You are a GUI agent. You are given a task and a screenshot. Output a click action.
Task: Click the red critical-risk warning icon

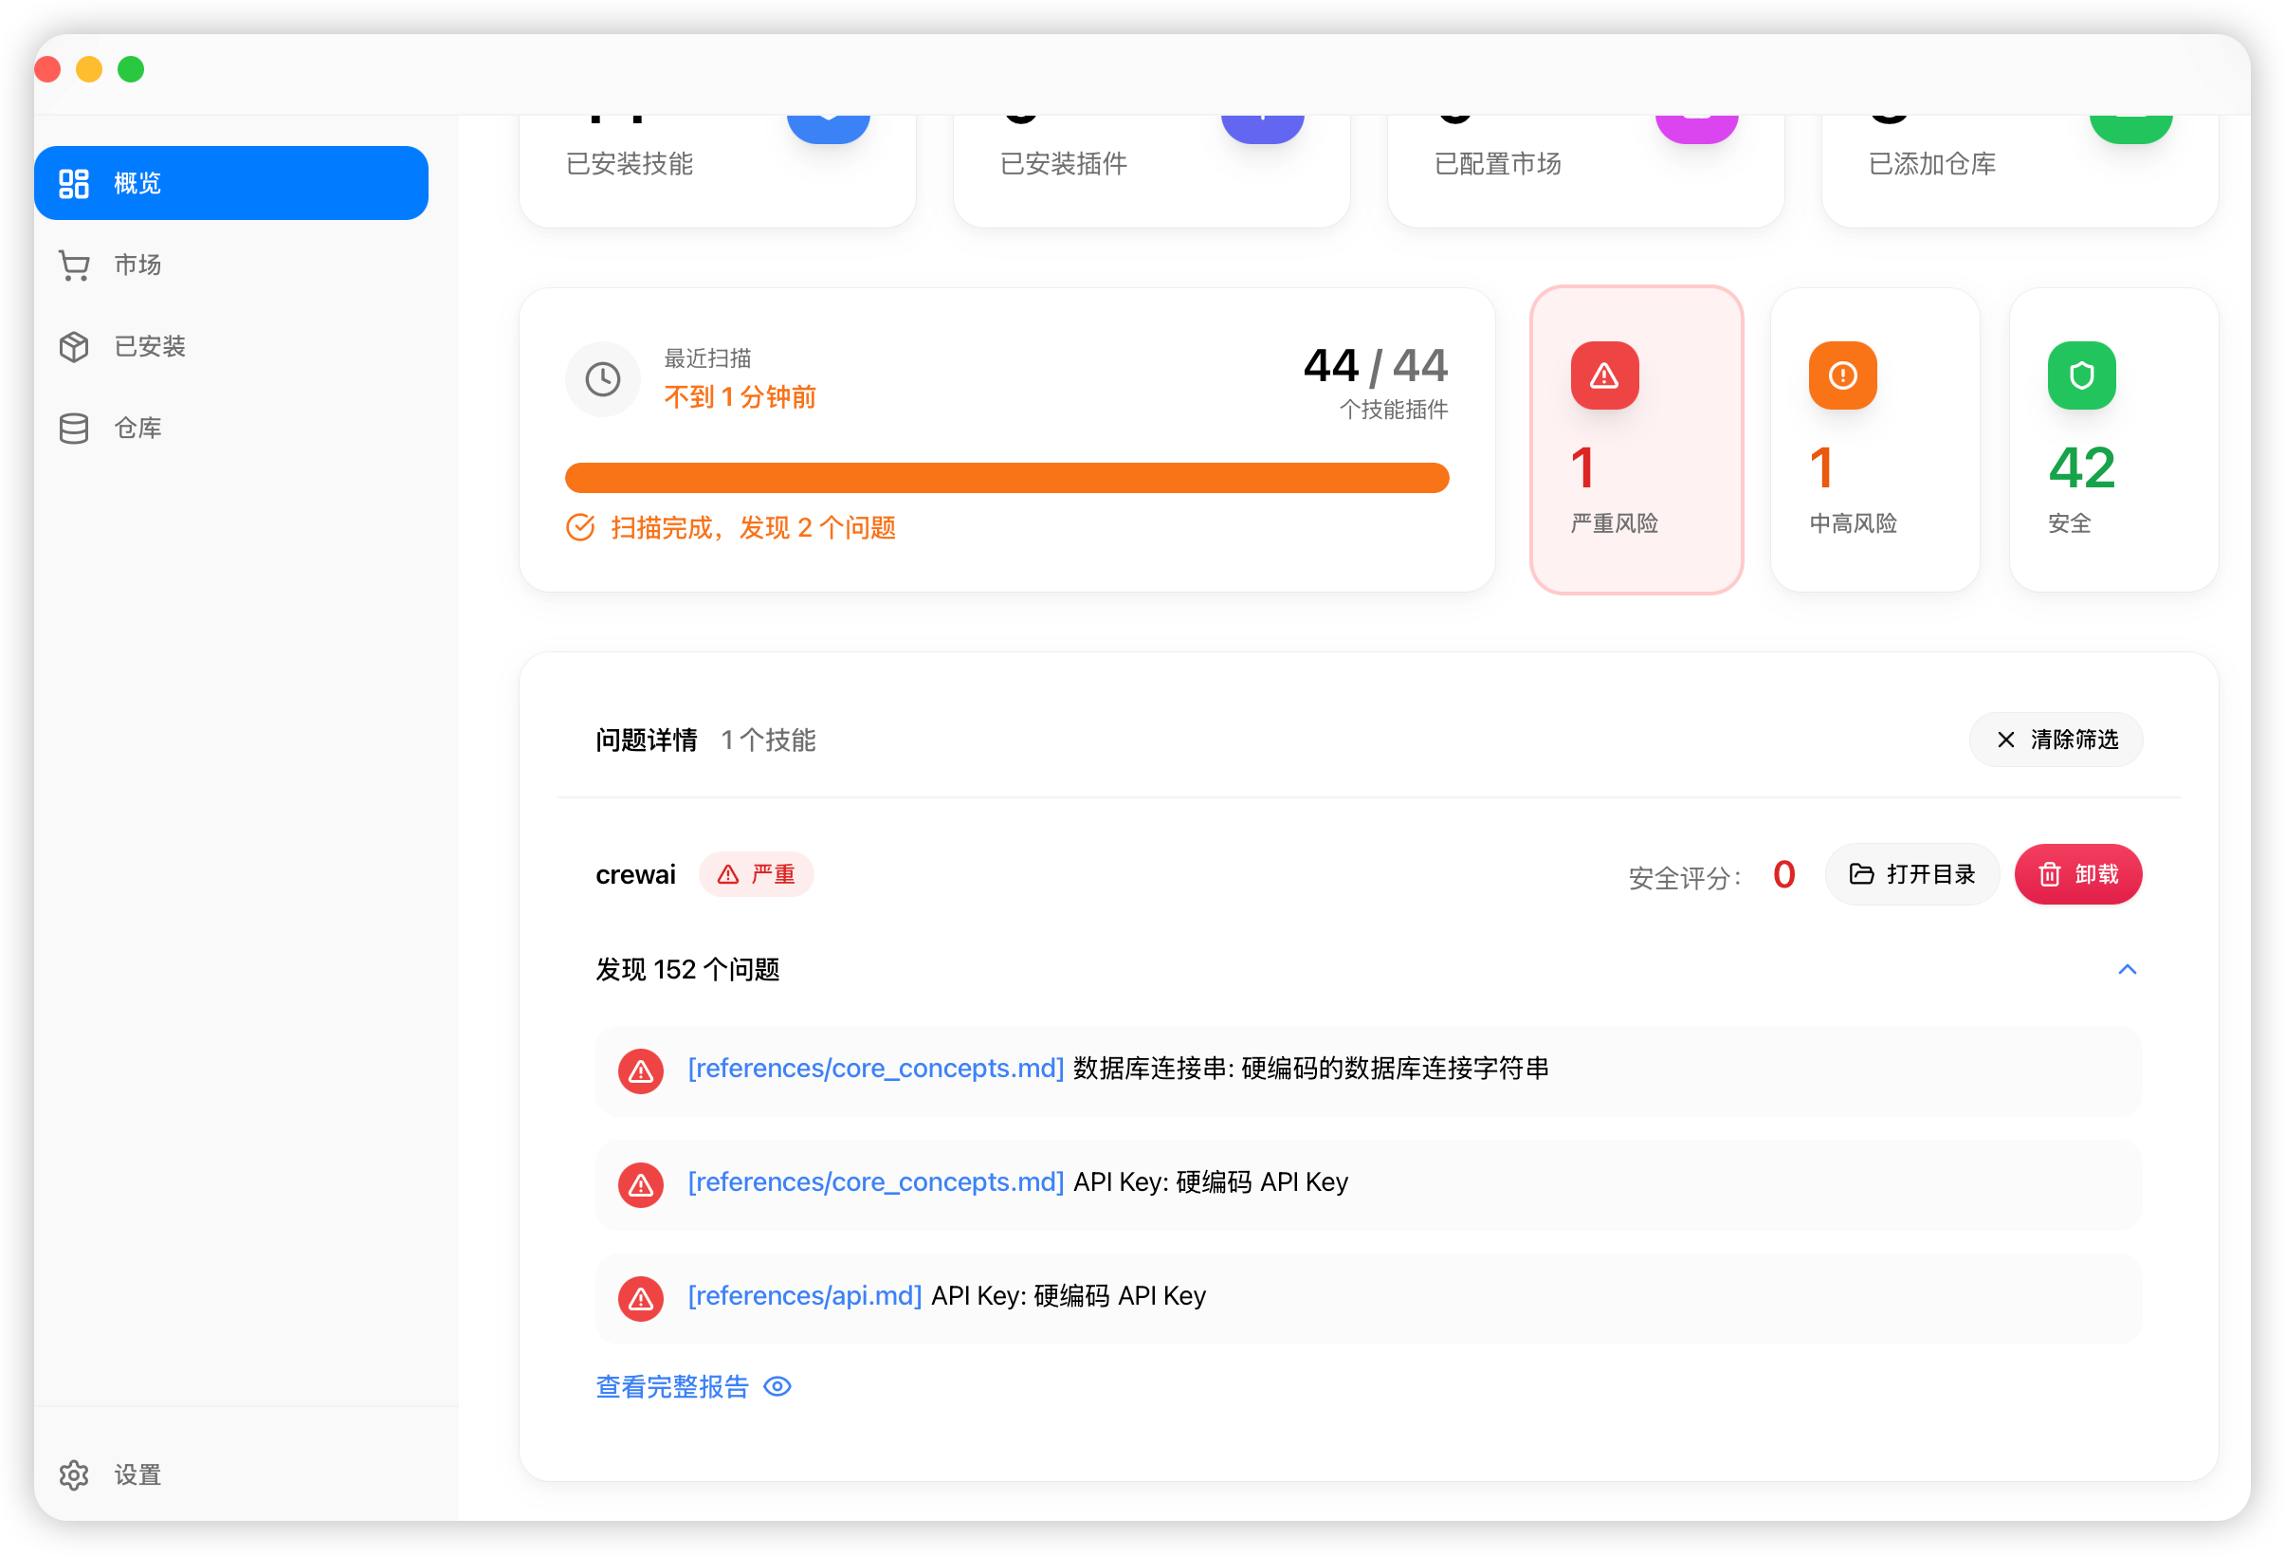(x=1604, y=375)
